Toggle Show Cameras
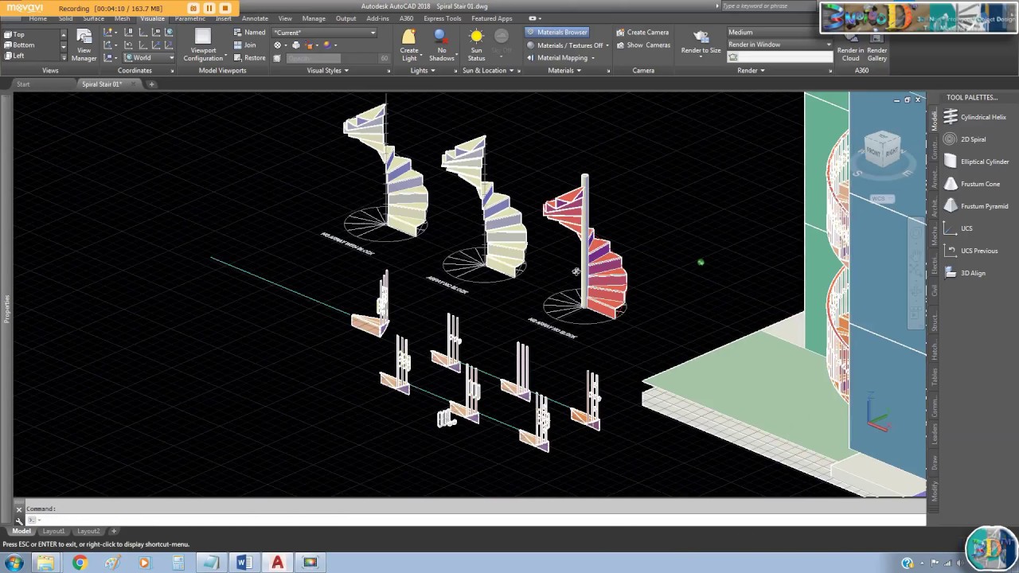 (643, 45)
